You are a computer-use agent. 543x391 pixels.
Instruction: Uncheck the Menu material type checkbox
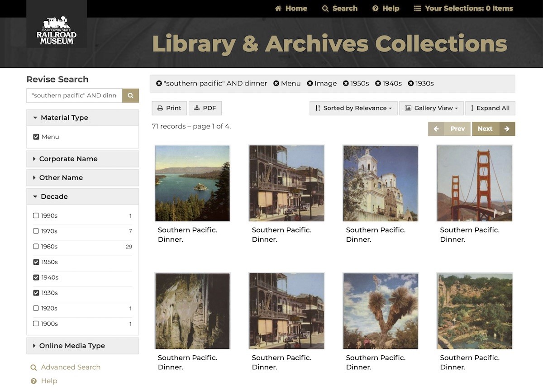pyautogui.click(x=36, y=137)
